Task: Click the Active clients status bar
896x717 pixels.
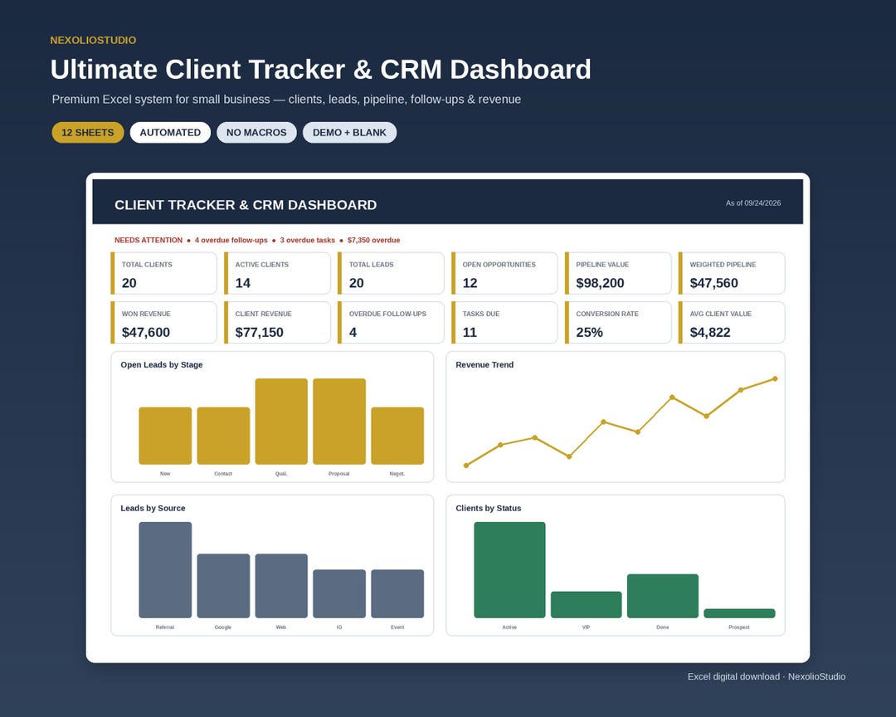Action: 509,570
